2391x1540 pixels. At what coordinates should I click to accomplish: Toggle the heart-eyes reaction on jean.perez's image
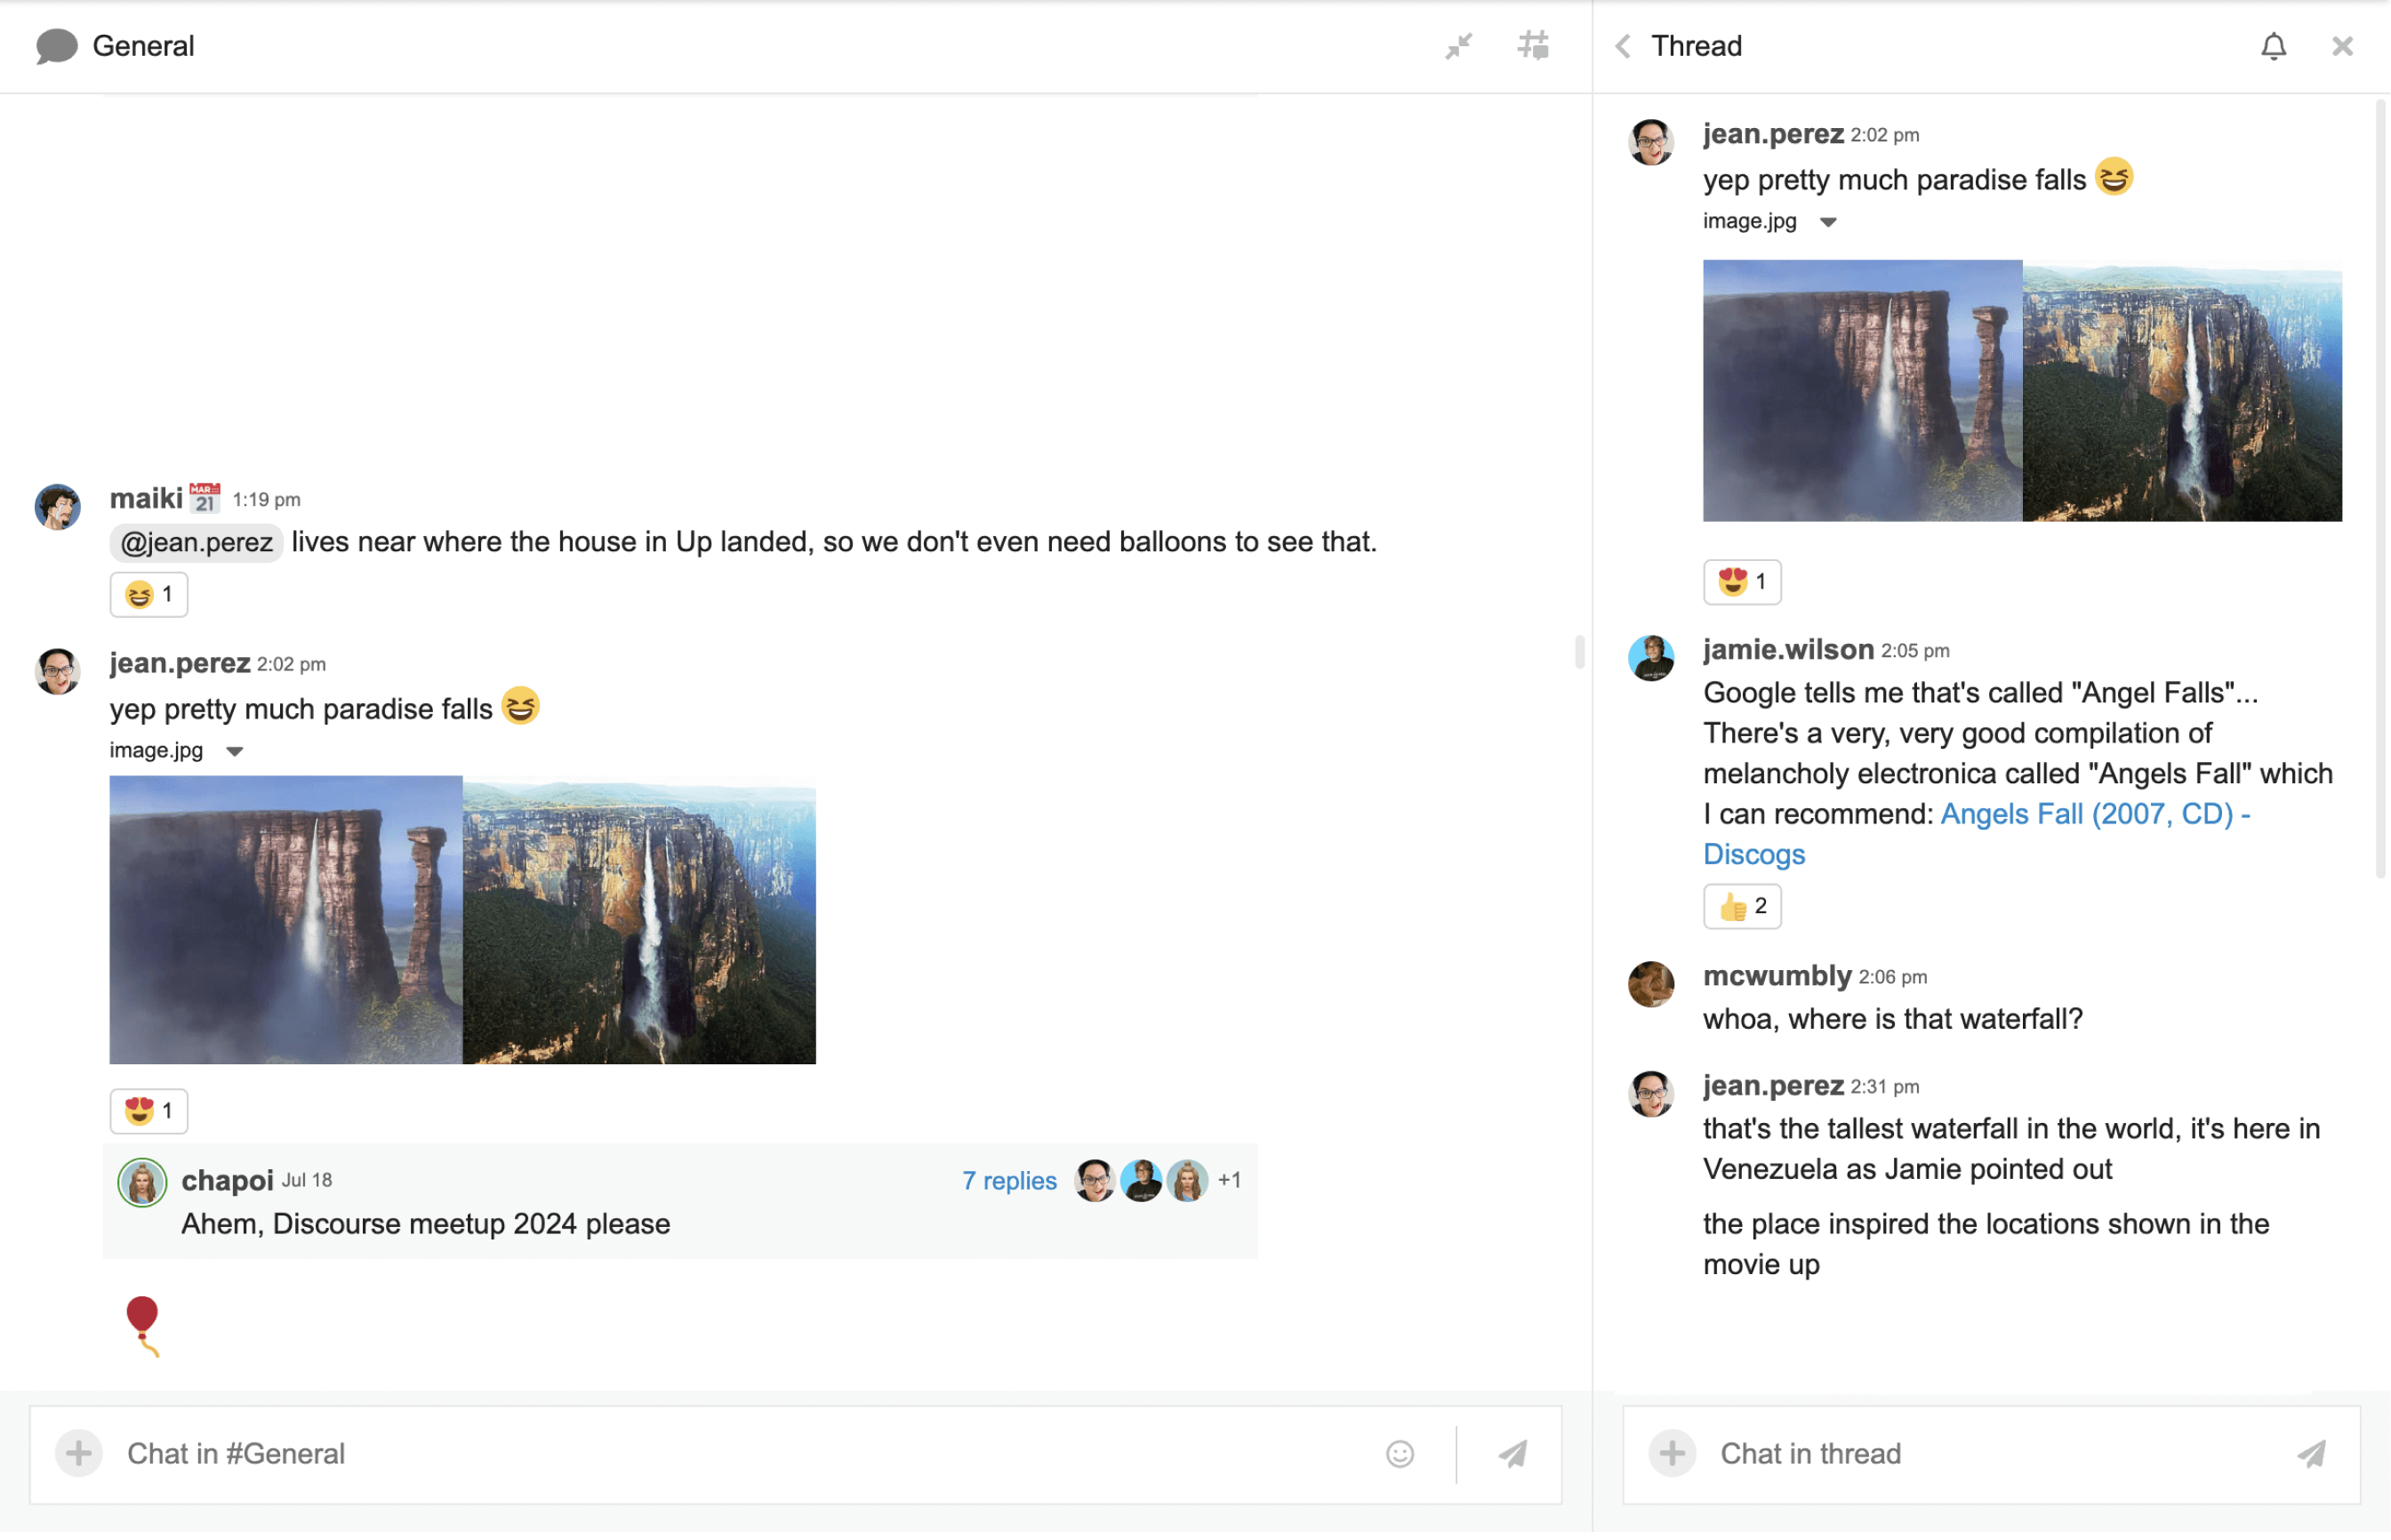pyautogui.click(x=148, y=1110)
